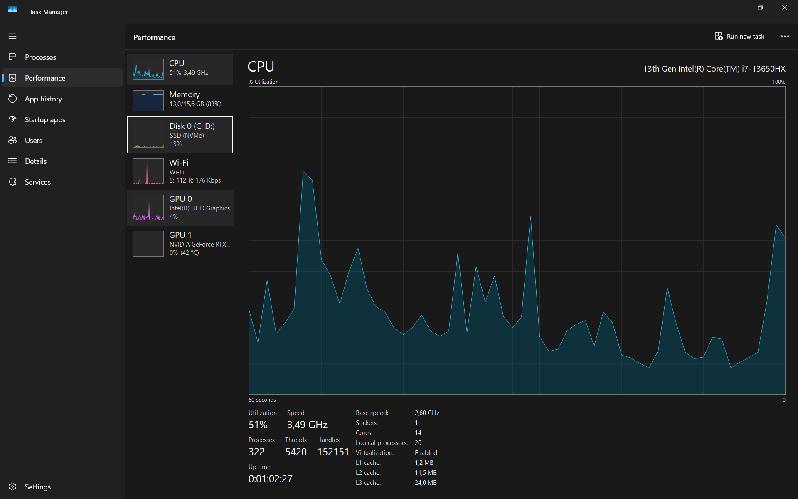Viewport: 798px width, 499px height.
Task: Click the Details list icon
Action: click(x=12, y=161)
